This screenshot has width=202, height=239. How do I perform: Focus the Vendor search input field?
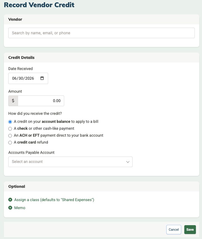click(x=101, y=33)
